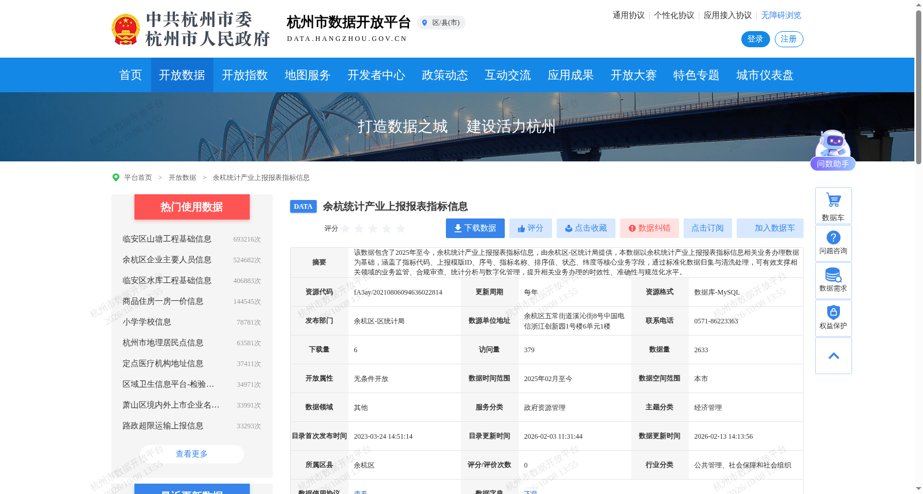923x494 pixels.
Task: Open the 区/县(市) district selector
Action: [441, 22]
